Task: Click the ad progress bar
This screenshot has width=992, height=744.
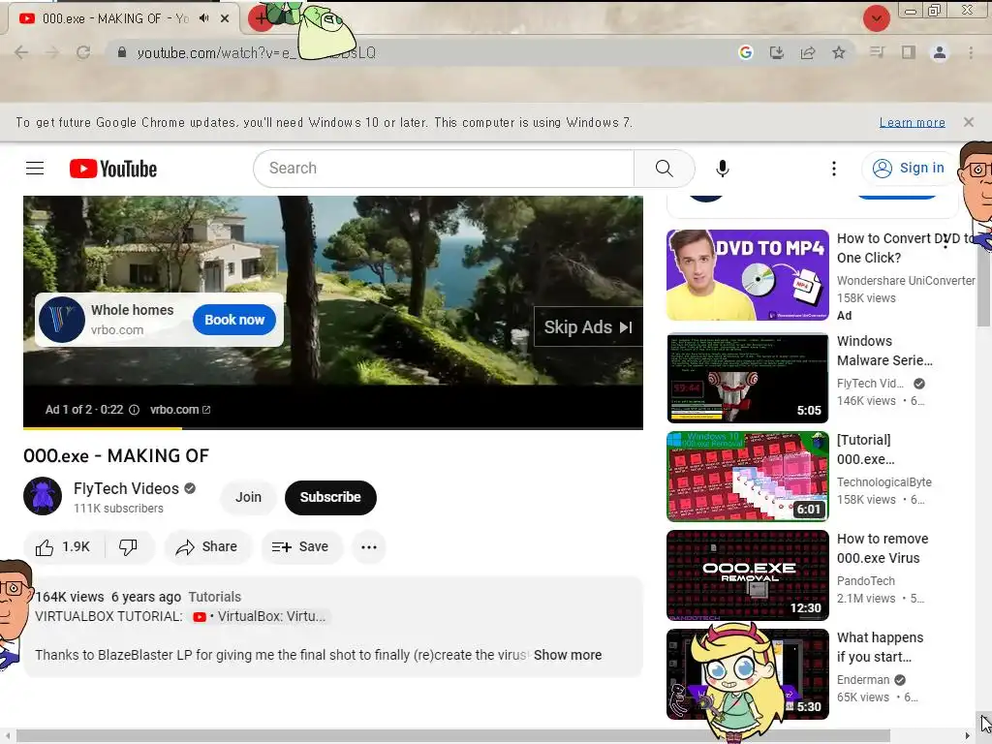Action: click(333, 428)
